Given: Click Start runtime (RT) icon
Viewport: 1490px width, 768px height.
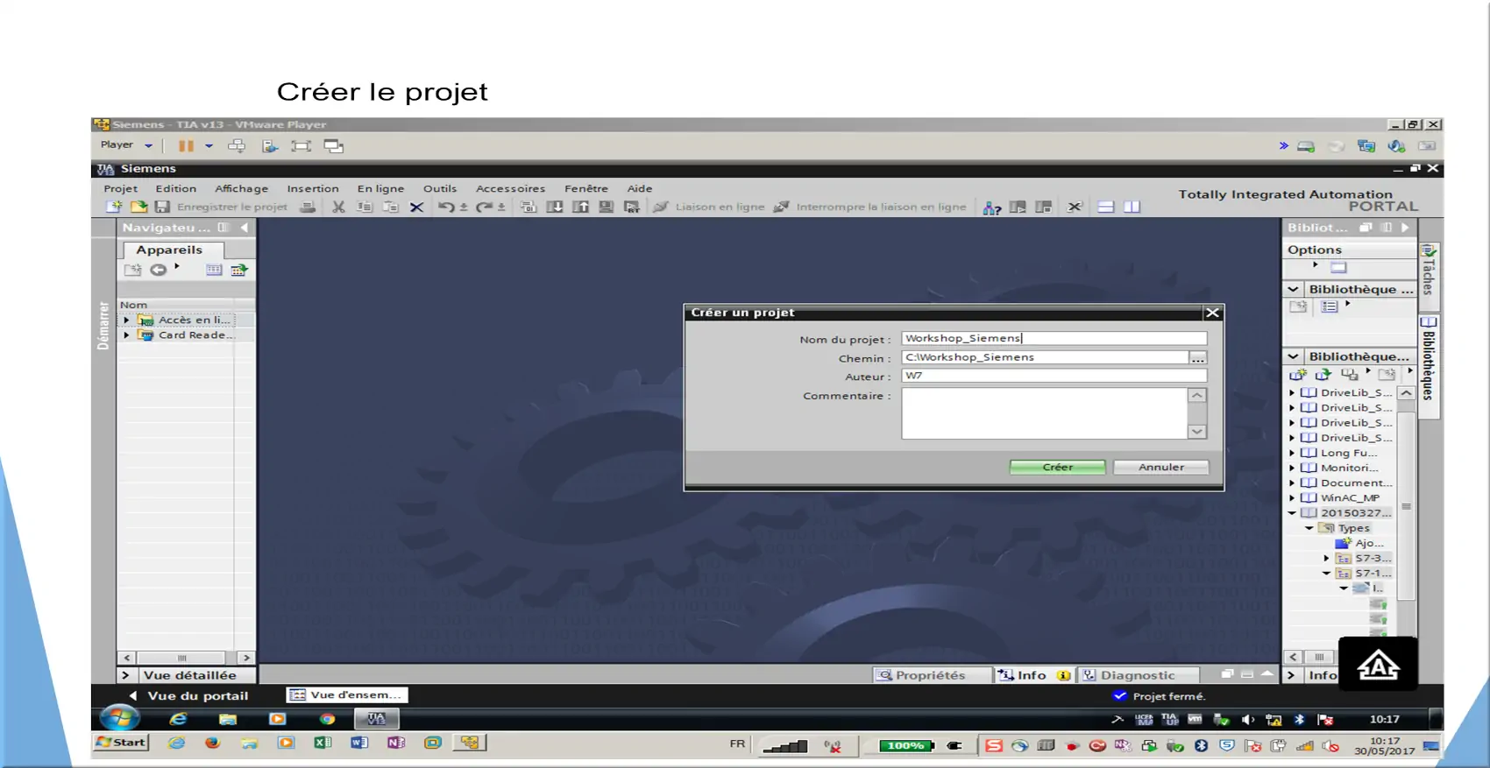Looking at the screenshot, I should pyautogui.click(x=631, y=207).
